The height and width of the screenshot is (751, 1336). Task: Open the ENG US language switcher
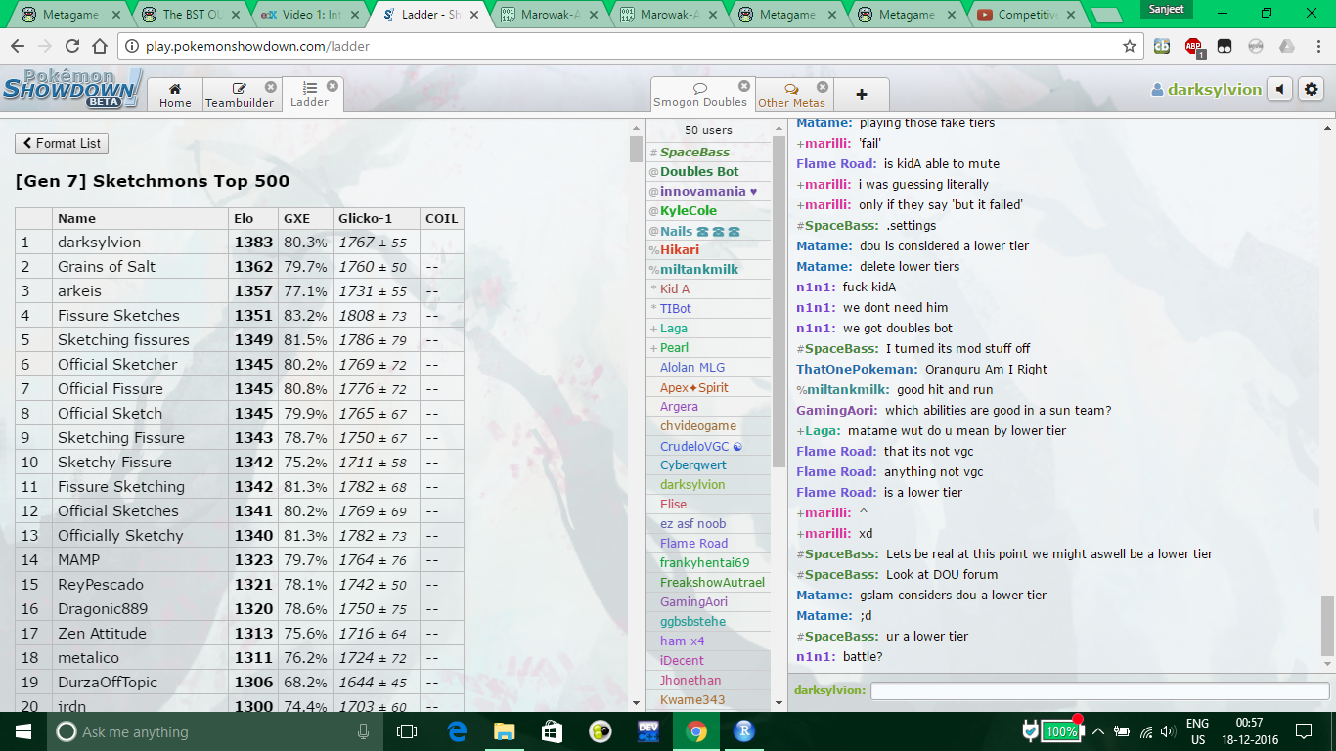click(x=1197, y=731)
